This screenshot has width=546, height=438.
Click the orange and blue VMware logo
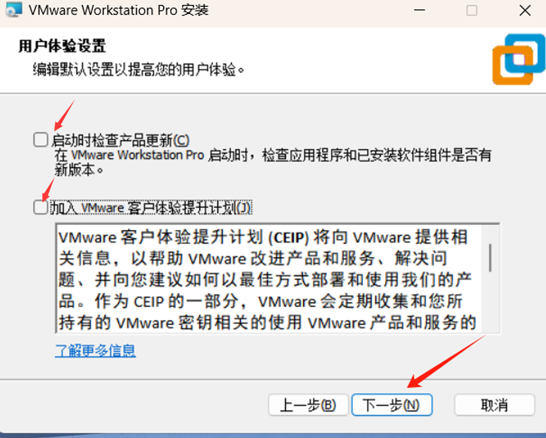point(519,60)
